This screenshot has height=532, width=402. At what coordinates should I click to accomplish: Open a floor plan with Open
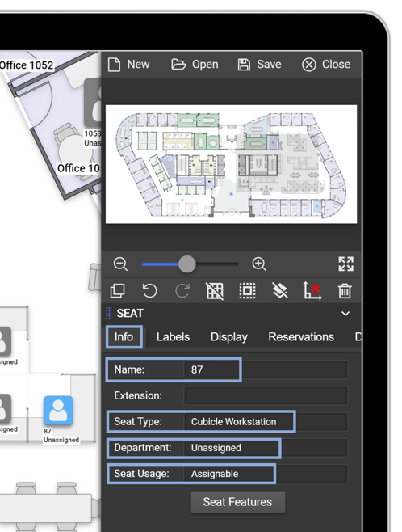tap(195, 65)
